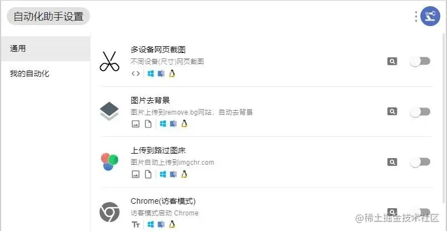Click the Chrome logo icon
The height and width of the screenshot is (231, 447).
(x=110, y=212)
